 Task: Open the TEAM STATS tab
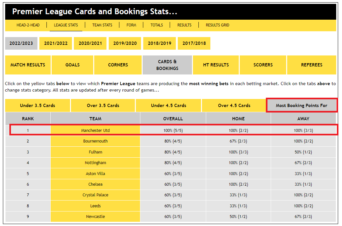[x=102, y=25]
